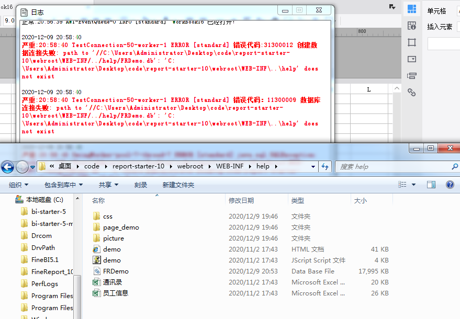Navigate to help segment in address bar
The image size is (460, 319).
(x=263, y=166)
